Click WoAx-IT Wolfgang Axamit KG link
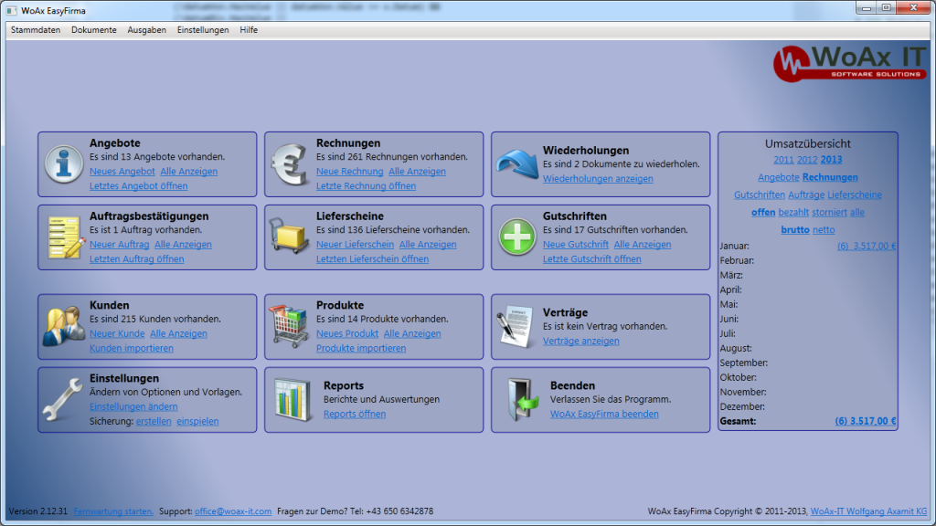The height and width of the screenshot is (526, 936). 868,511
